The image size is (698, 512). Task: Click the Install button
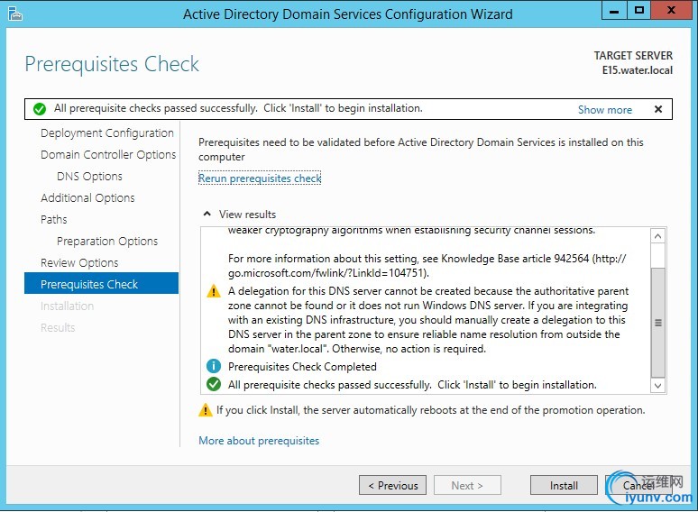564,485
